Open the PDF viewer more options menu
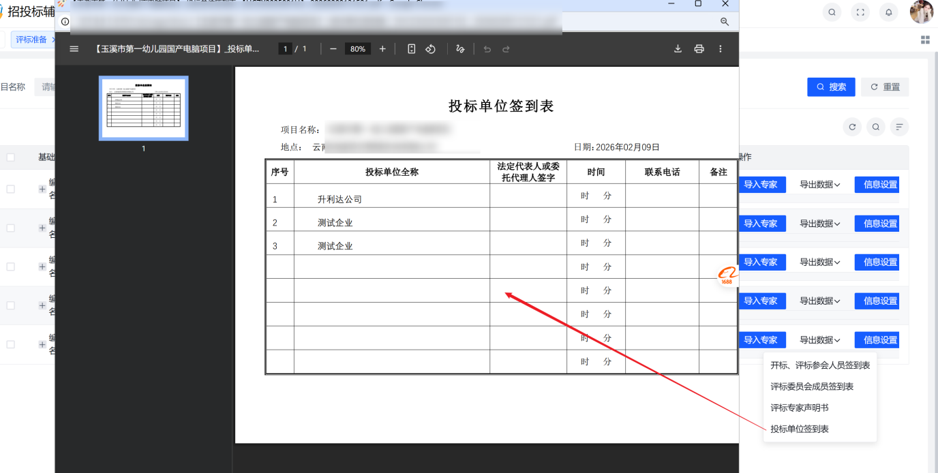Image resolution: width=938 pixels, height=473 pixels. (720, 48)
